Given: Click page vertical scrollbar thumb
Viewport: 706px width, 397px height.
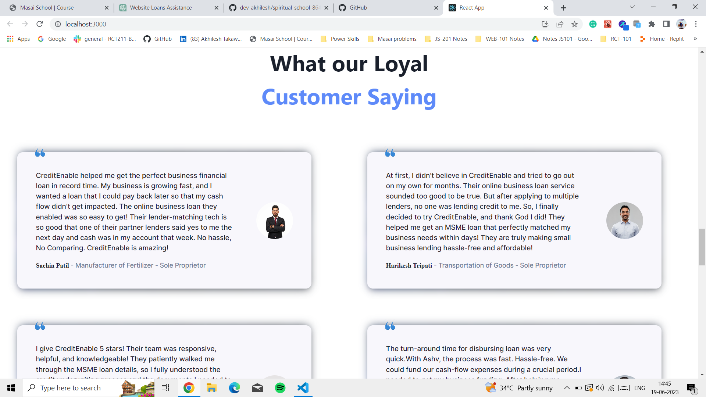Looking at the screenshot, I should (702, 247).
